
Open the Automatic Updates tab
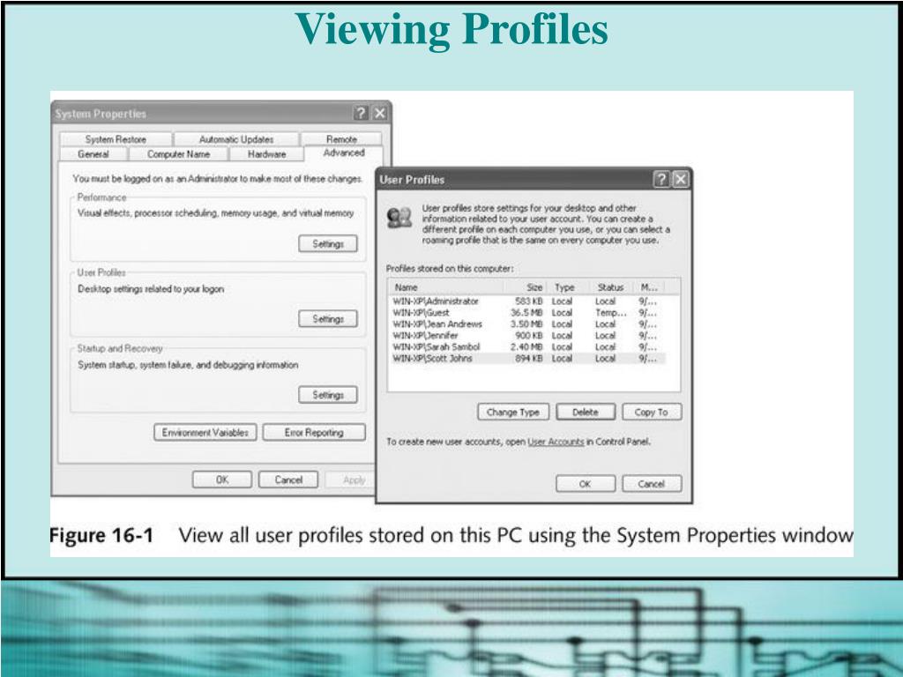click(236, 139)
